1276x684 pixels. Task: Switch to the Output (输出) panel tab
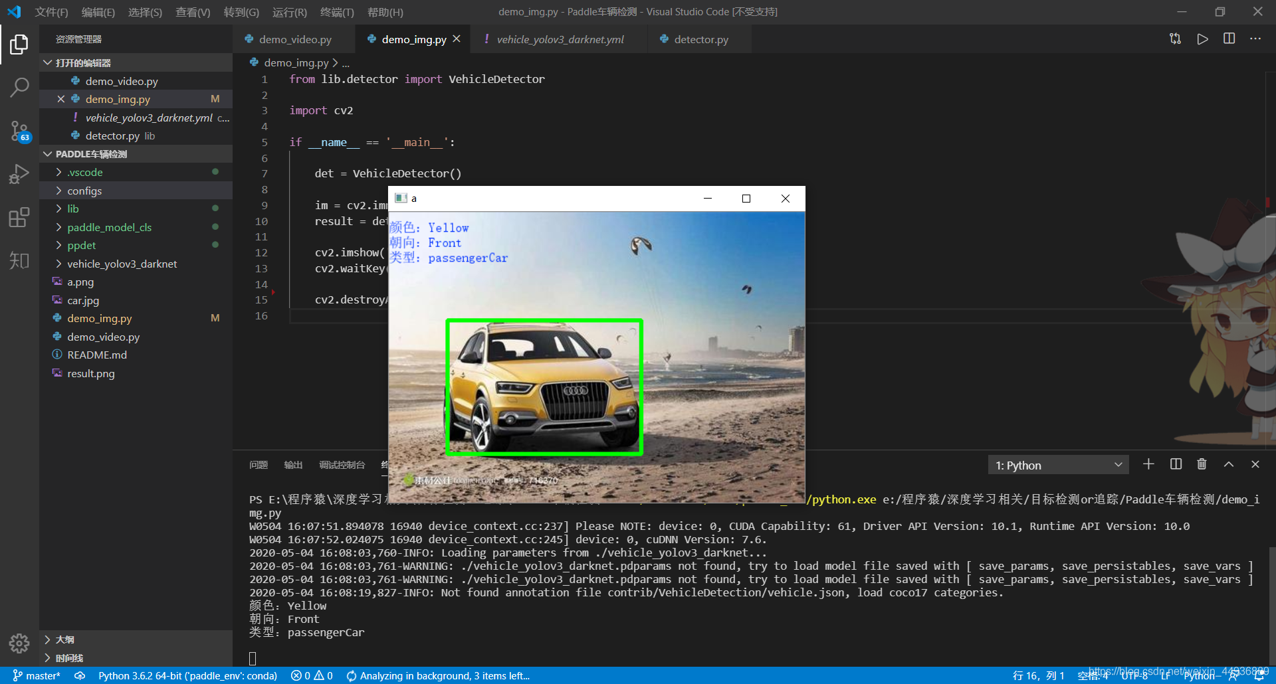pyautogui.click(x=293, y=465)
